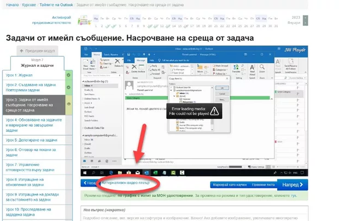
Task: Select day 22 in the January calendar
Action: coord(222,26)
